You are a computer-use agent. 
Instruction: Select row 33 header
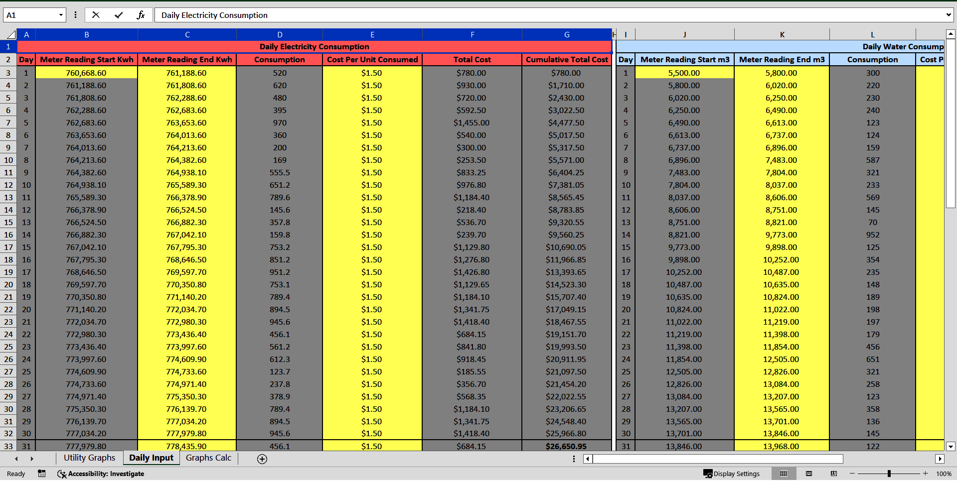(8, 446)
